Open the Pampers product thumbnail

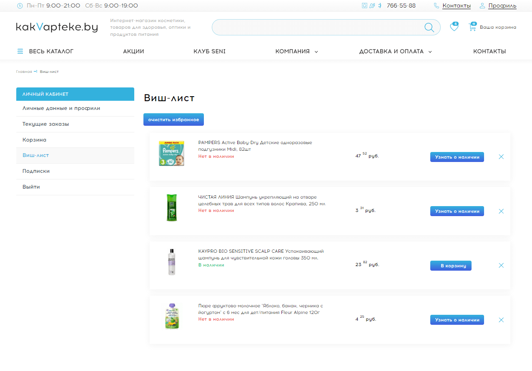(171, 153)
